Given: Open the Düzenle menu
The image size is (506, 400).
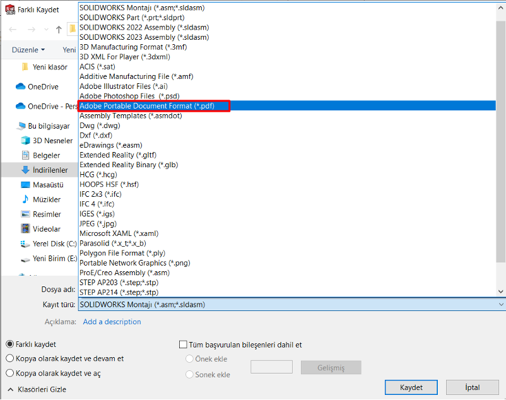Looking at the screenshot, I should pyautogui.click(x=28, y=50).
